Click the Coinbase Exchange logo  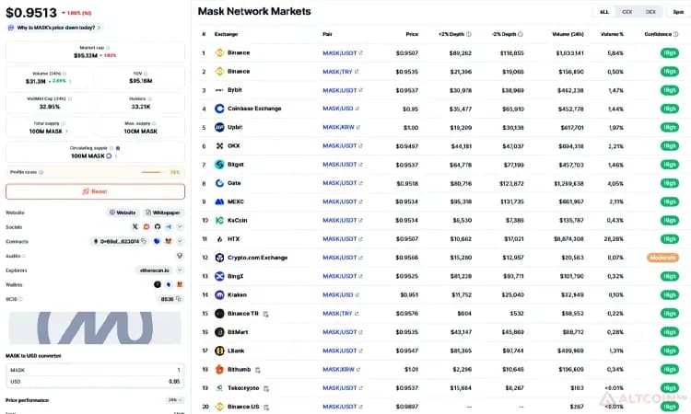click(219, 109)
